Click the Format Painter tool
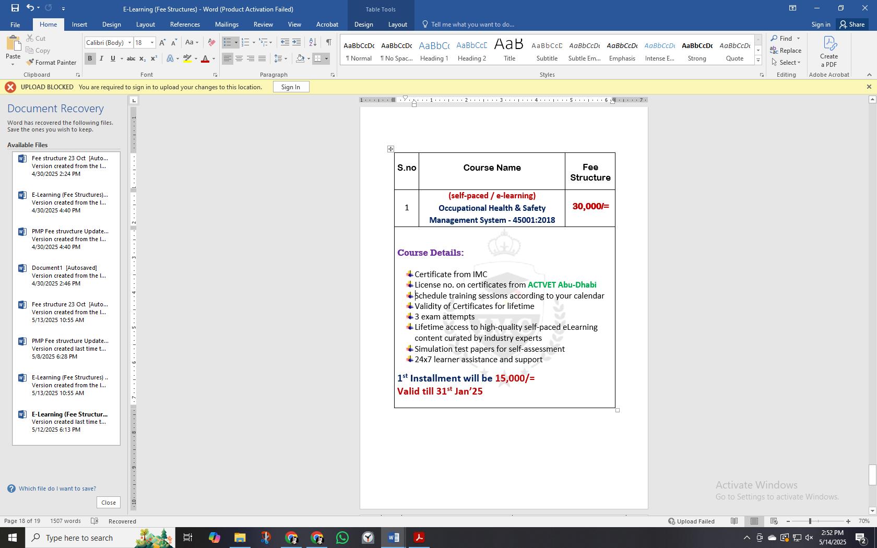This screenshot has width=877, height=548. [x=51, y=63]
